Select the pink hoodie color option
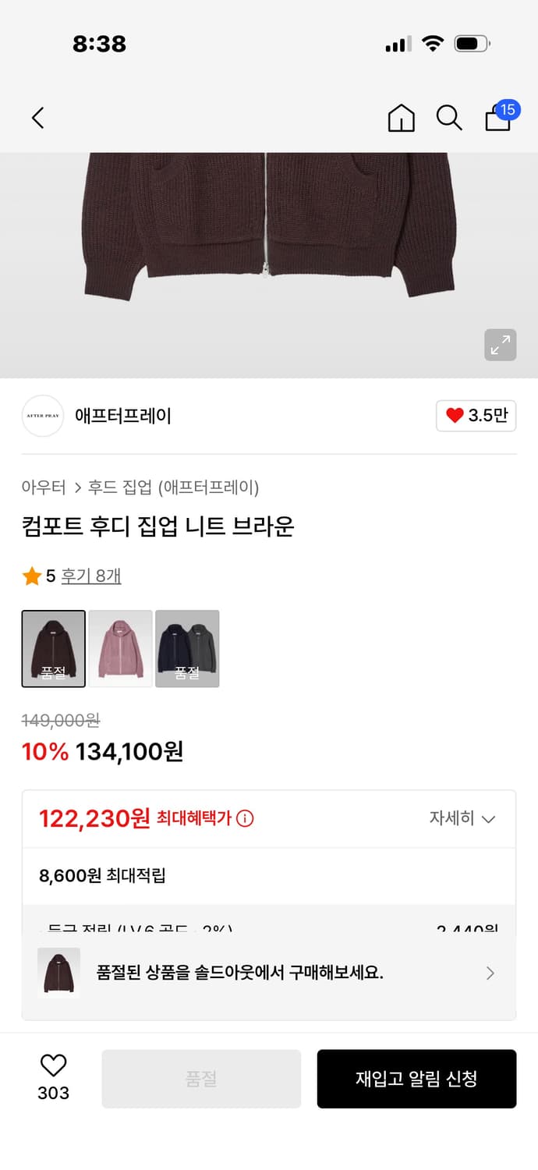 tap(121, 648)
